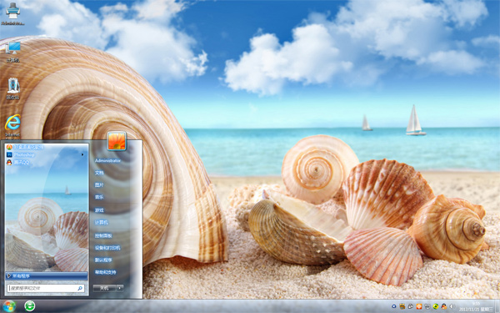Expand the Photoshop submenu arrow
This screenshot has height=313, width=500.
click(x=82, y=154)
